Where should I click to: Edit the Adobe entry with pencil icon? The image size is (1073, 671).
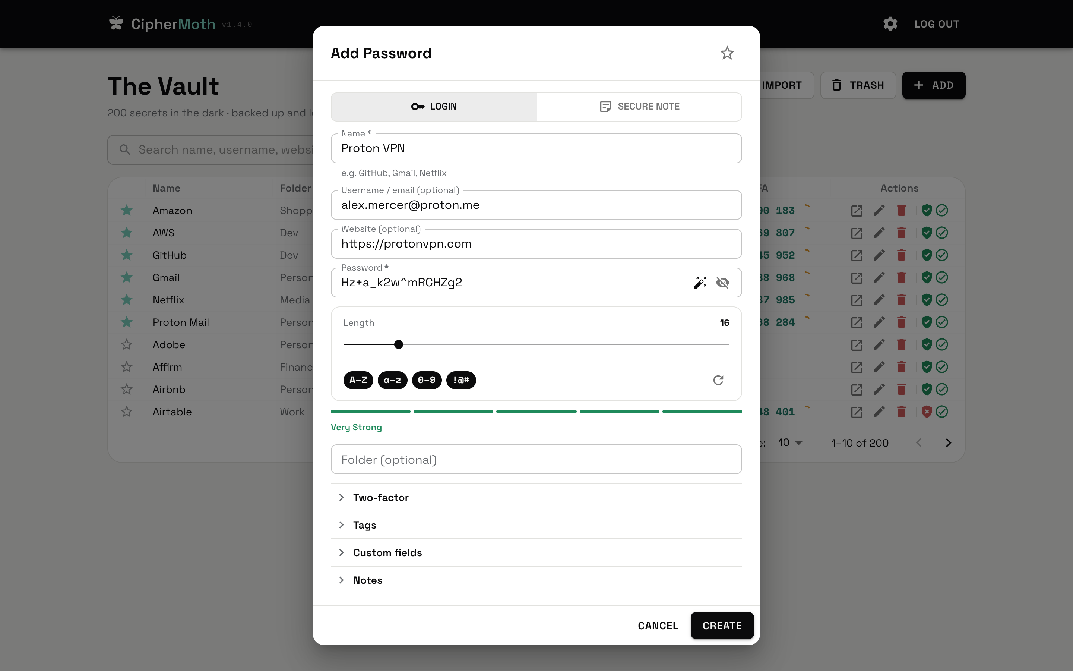[879, 345]
